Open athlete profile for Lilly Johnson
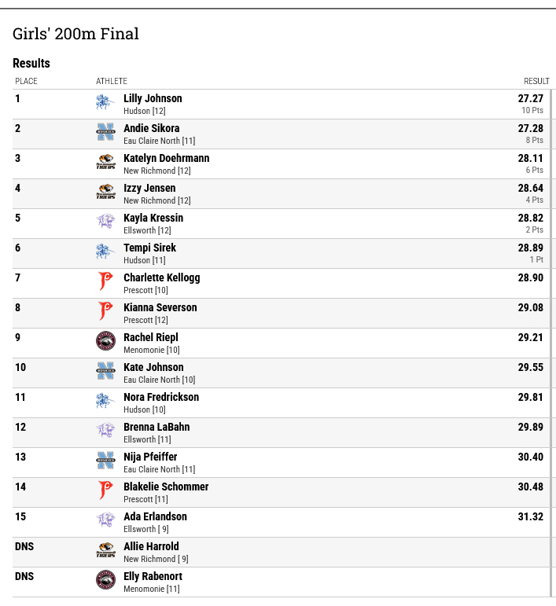This screenshot has height=606, width=556. coord(153,98)
